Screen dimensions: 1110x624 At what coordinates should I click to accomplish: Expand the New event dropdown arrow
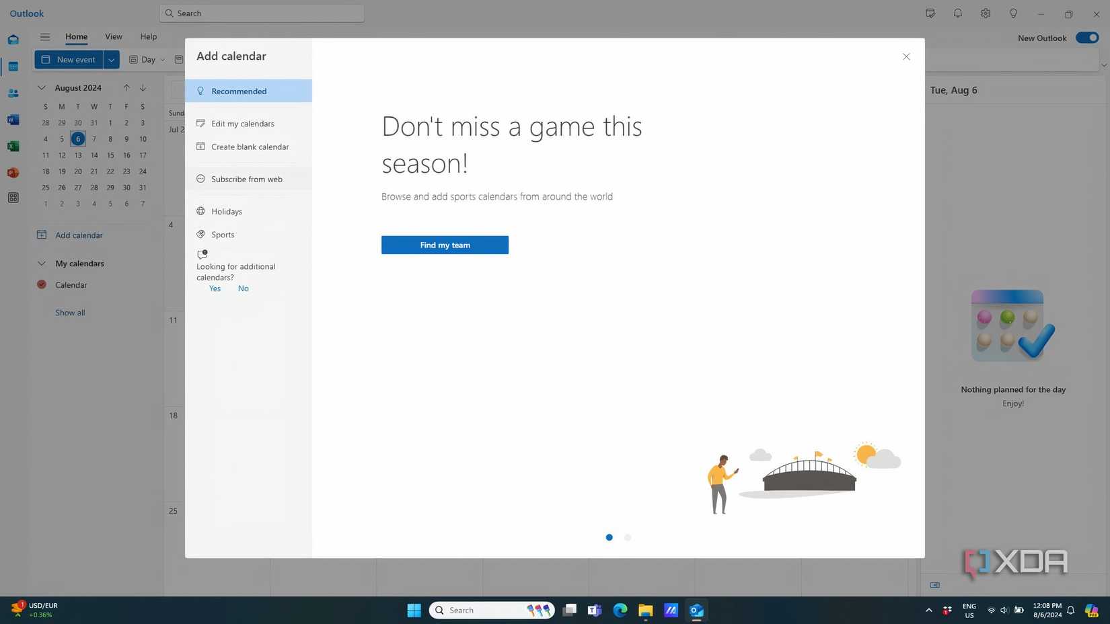tap(112, 60)
